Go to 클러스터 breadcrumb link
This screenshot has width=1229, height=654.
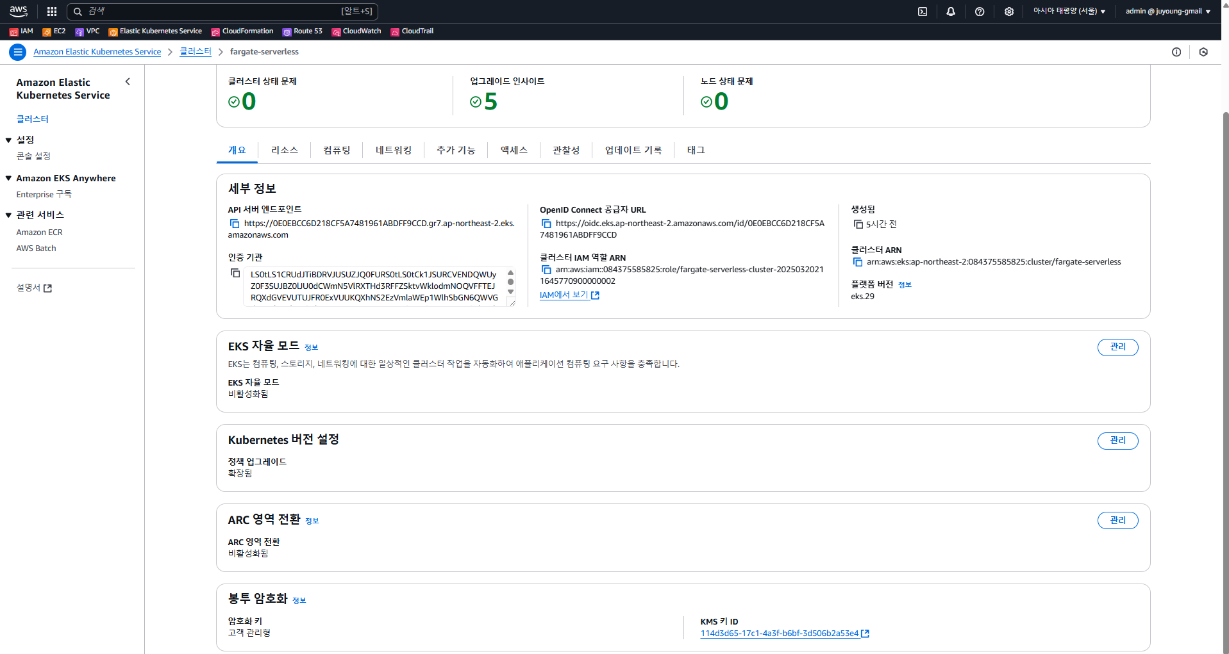[196, 52]
